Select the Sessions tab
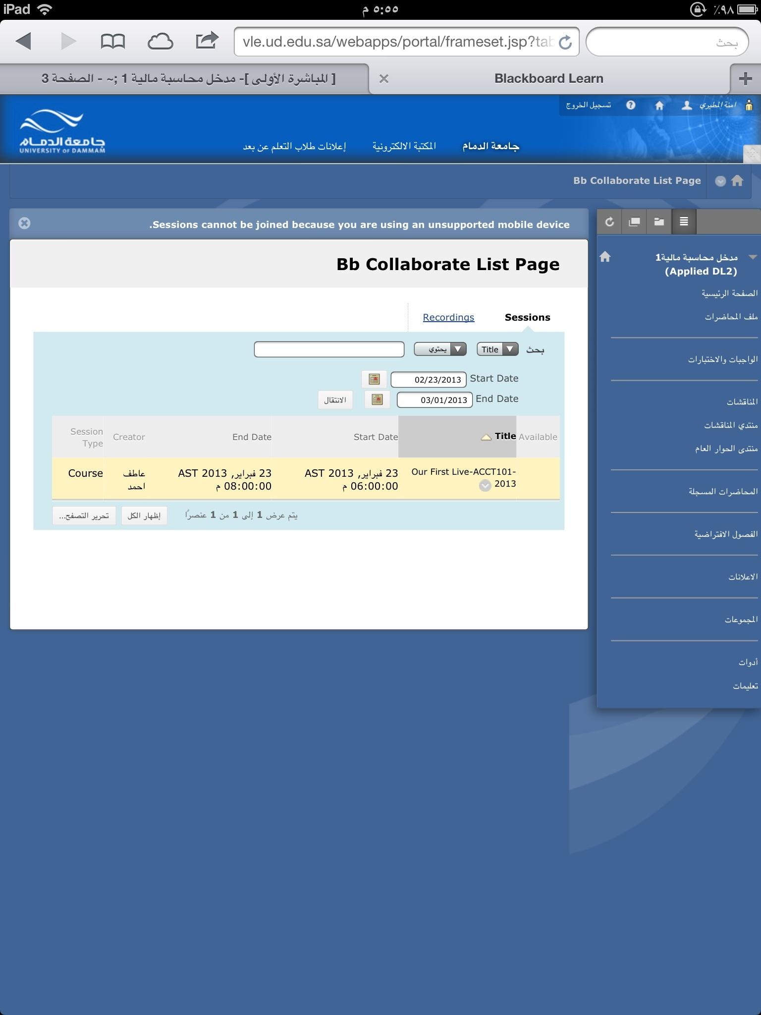 (527, 317)
